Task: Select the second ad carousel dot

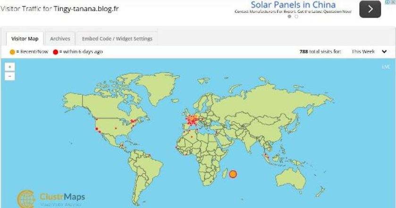Action: pos(296,17)
